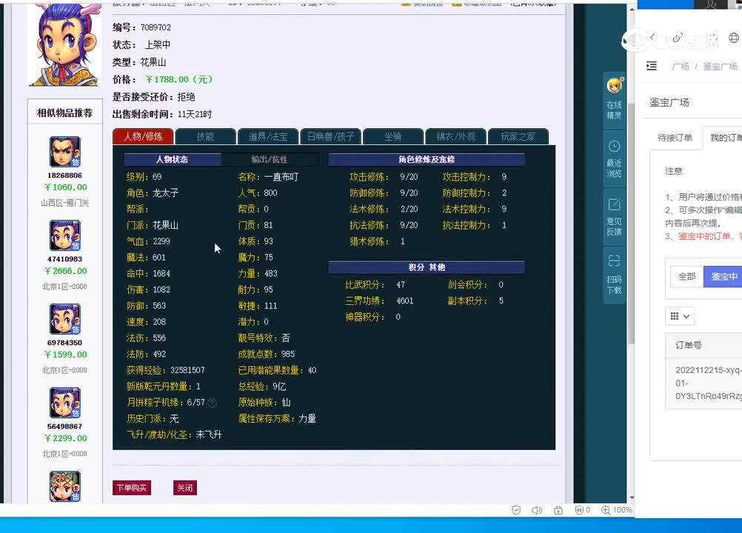This screenshot has width=742, height=533.
Task: Click the 相似物品推荐 panel header
Action: point(65,113)
